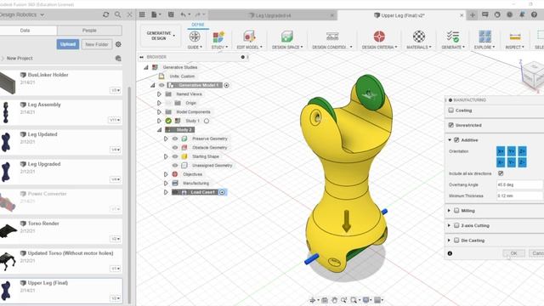Expand the Objectives node
The height and width of the screenshot is (306, 544).
(166, 174)
